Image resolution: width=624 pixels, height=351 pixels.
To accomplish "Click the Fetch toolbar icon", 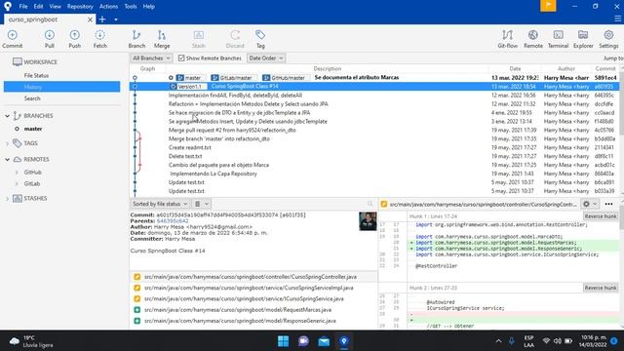I will click(99, 39).
